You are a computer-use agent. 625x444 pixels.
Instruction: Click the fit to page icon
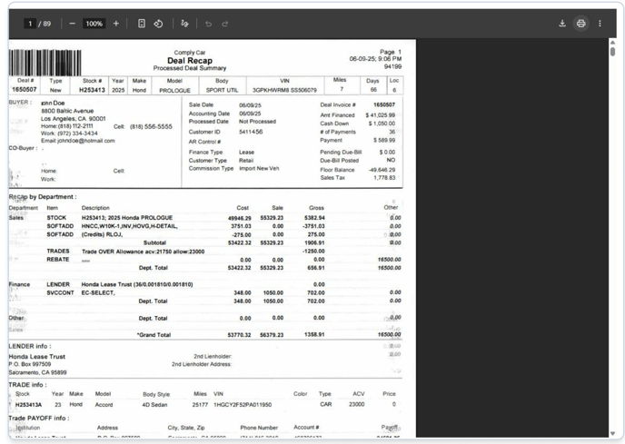[142, 24]
